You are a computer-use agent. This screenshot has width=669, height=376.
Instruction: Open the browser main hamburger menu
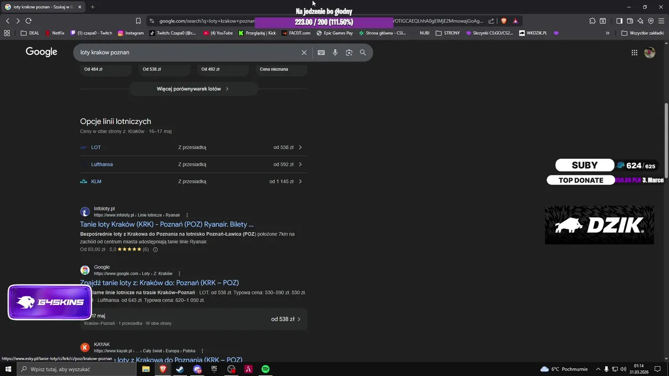661,21
